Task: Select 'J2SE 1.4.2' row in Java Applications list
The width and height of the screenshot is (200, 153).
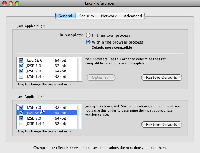Action: [47, 123]
